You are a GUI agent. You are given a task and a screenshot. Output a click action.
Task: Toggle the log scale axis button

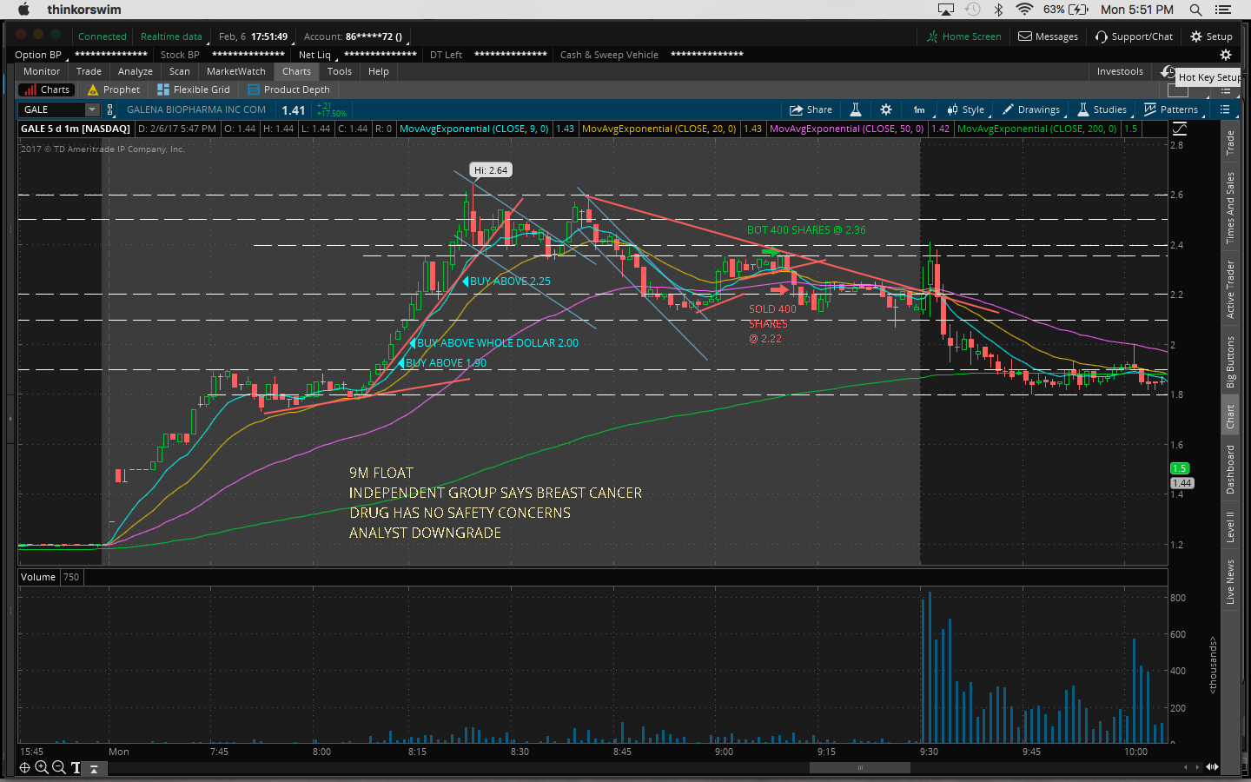coord(1179,129)
